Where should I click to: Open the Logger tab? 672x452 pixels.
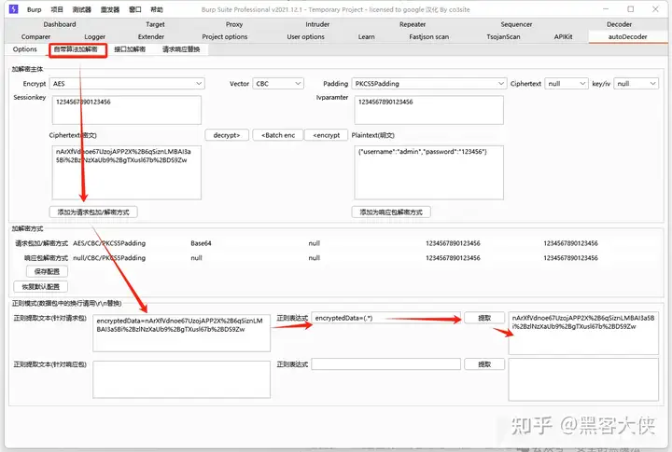(x=94, y=36)
